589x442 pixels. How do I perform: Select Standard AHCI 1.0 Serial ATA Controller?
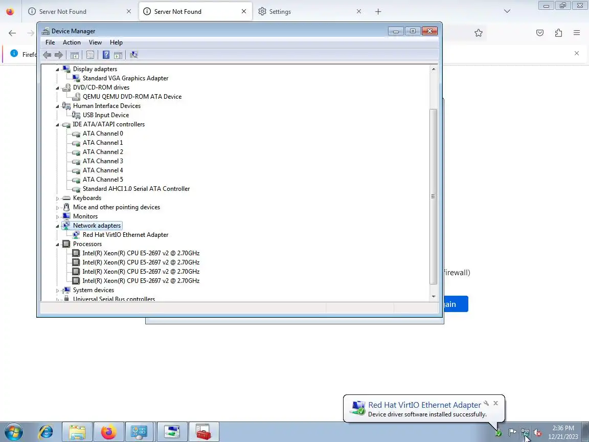click(136, 189)
